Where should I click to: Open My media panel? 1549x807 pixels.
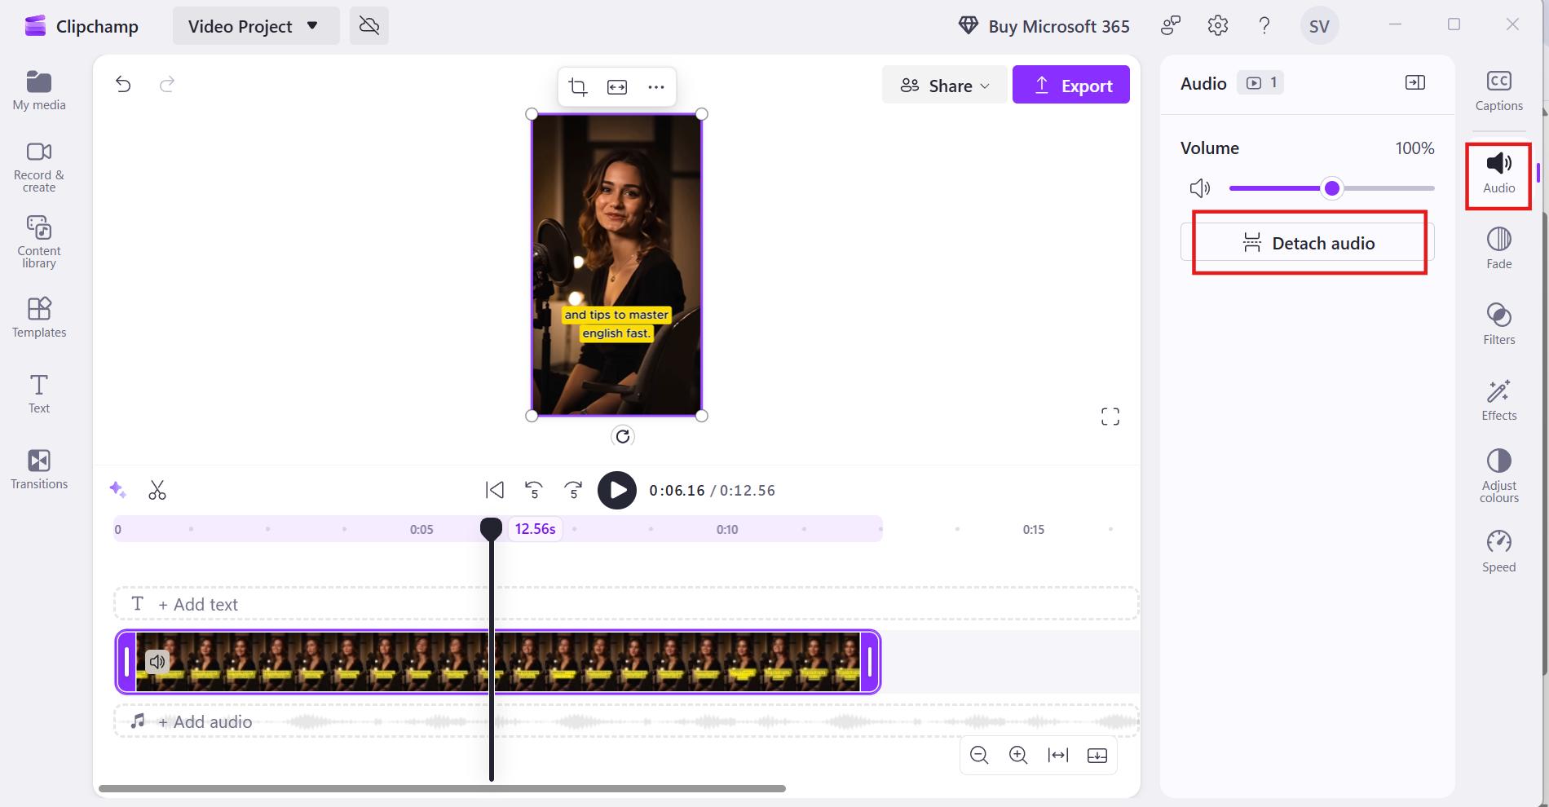(x=39, y=90)
